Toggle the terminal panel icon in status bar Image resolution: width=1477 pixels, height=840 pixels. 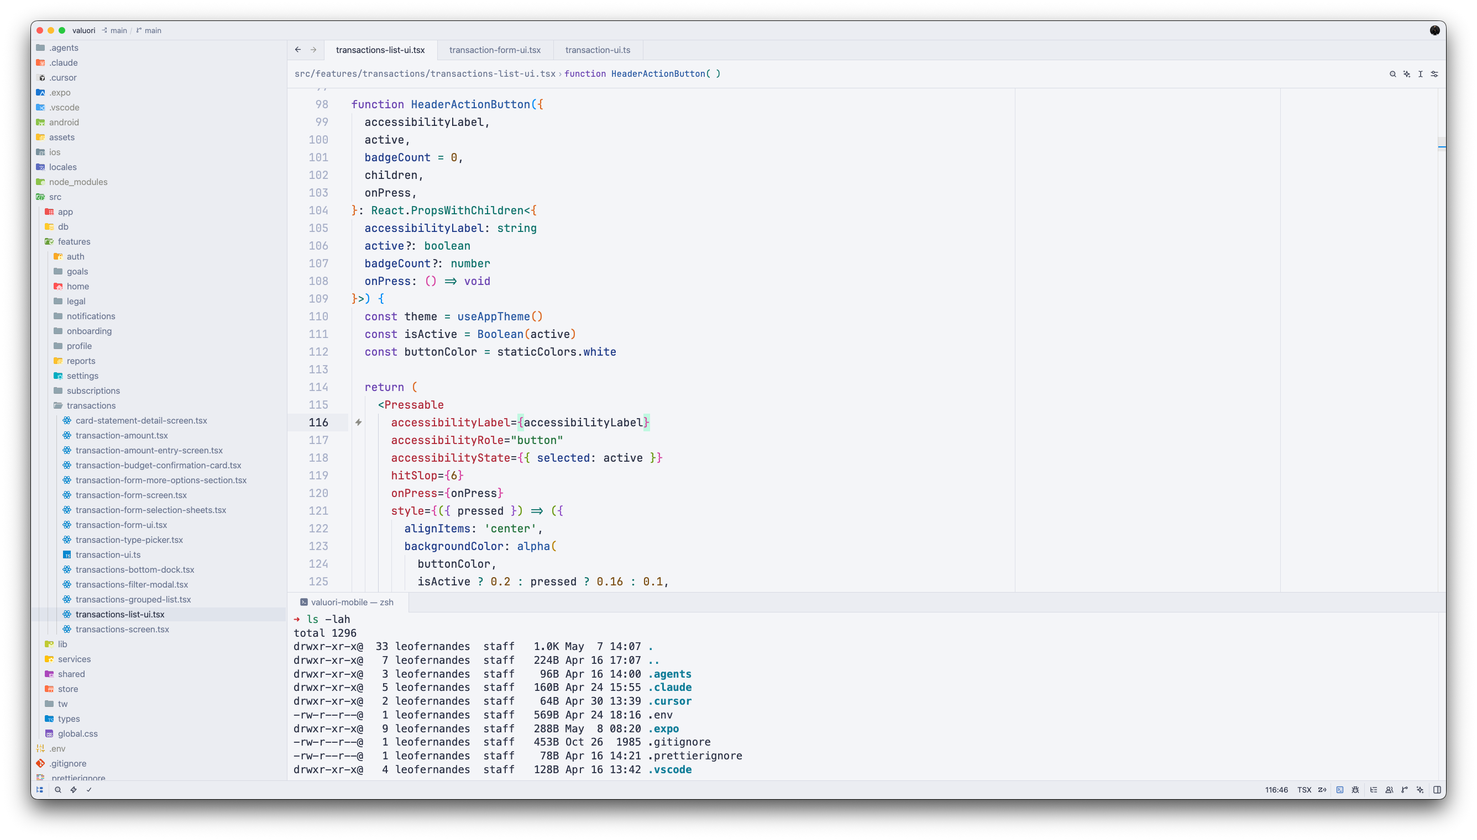1339,790
